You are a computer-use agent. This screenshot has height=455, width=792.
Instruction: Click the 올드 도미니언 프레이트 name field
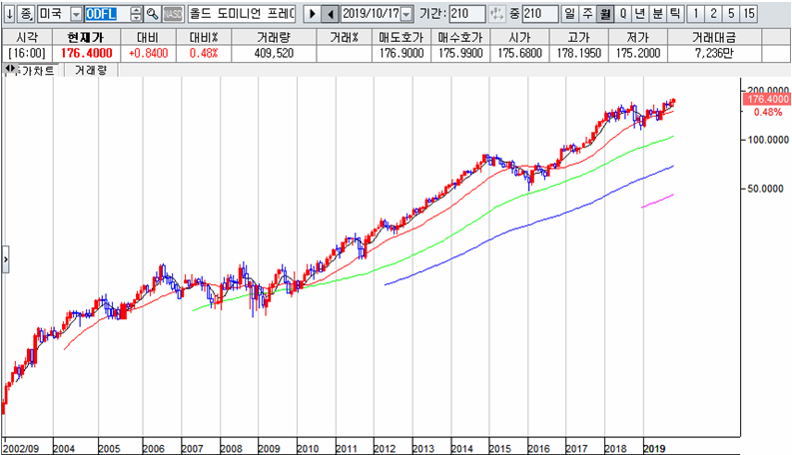pos(242,14)
